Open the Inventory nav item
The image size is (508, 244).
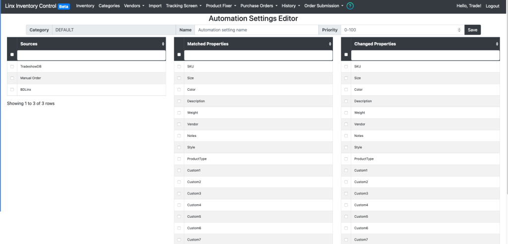click(x=85, y=6)
